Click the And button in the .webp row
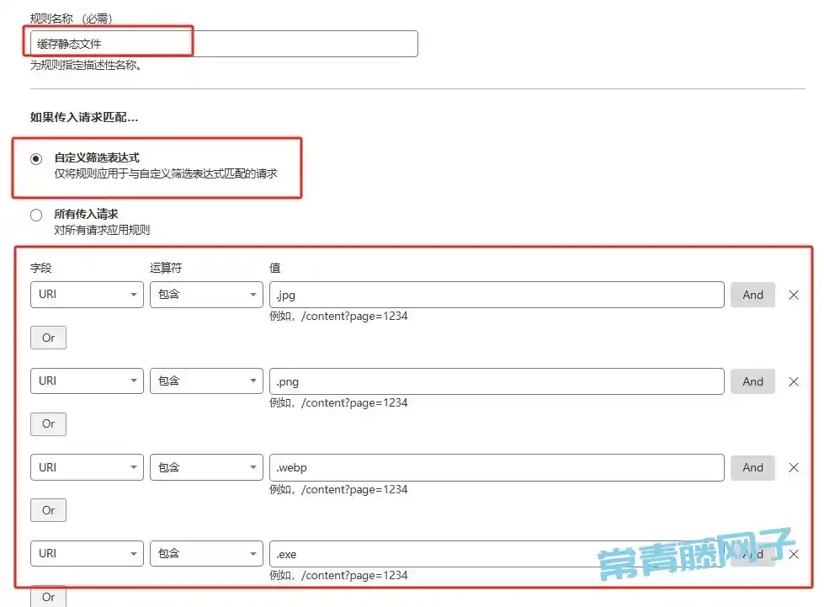Screen dimensions: 824x607 tap(752, 468)
